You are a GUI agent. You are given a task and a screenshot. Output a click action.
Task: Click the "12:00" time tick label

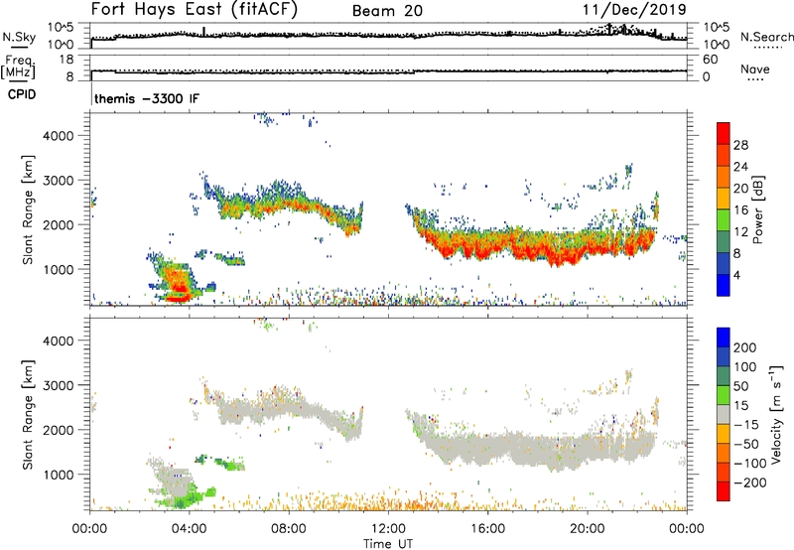coord(388,529)
